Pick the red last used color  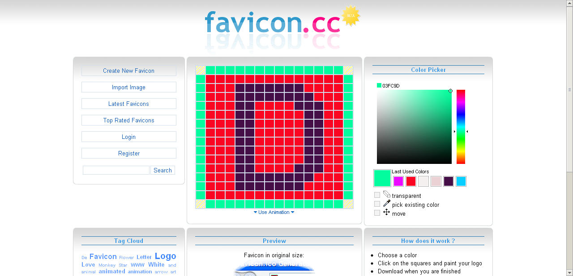411,181
